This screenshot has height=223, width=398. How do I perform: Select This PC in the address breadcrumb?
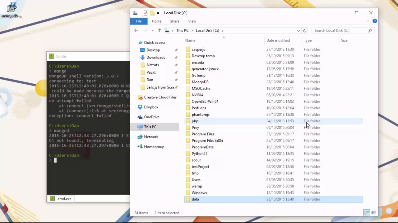(x=182, y=30)
